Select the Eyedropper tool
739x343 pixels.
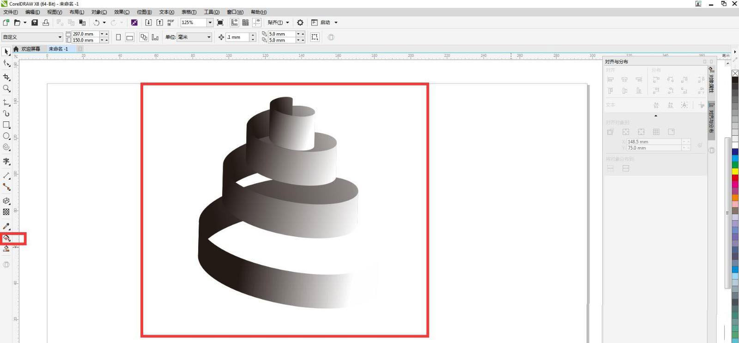click(x=6, y=226)
